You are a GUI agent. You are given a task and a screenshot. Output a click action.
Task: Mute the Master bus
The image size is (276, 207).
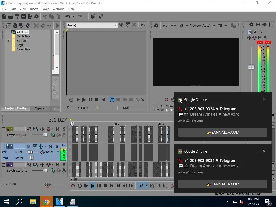pyautogui.click(x=260, y=38)
